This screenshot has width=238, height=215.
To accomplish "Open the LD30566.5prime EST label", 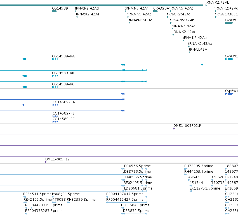I will coord(136,166).
